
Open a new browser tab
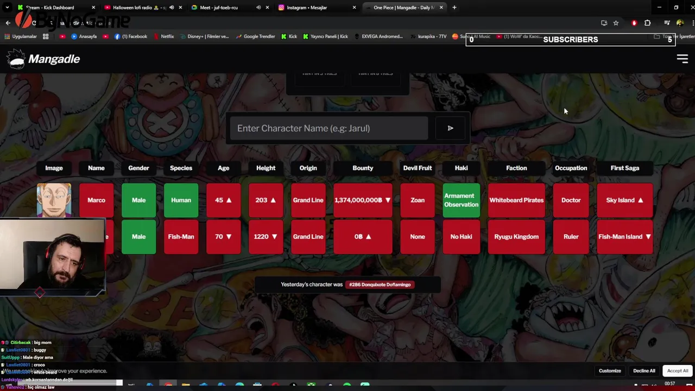454,8
